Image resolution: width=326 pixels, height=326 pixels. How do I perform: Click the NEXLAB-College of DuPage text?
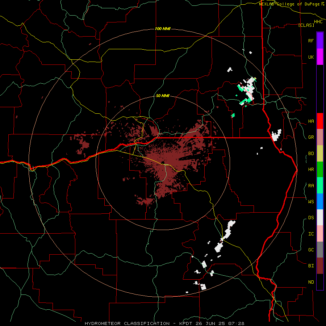click(x=290, y=4)
